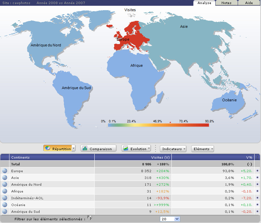The width and height of the screenshot is (261, 223).
Task: Open the Répartition dropdown arrow
Action: coord(73,148)
